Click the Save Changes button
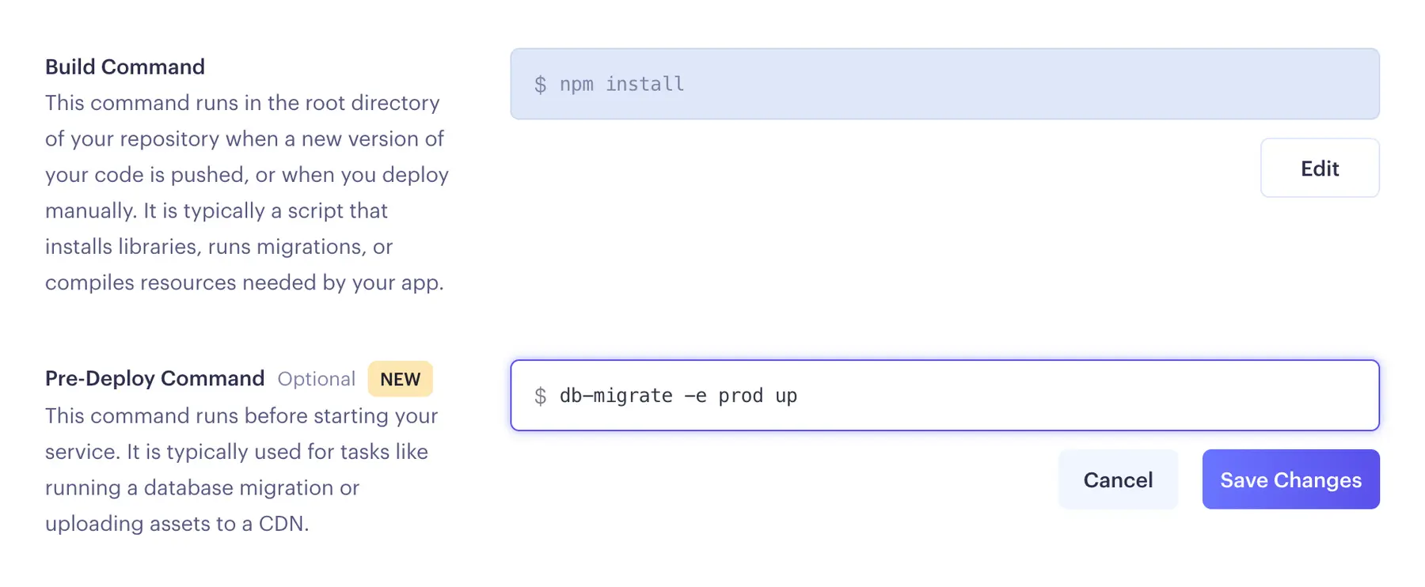This screenshot has width=1425, height=587. click(x=1290, y=479)
